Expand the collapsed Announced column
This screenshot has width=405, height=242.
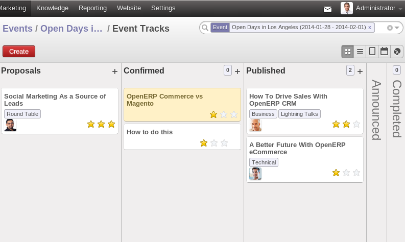click(x=376, y=109)
